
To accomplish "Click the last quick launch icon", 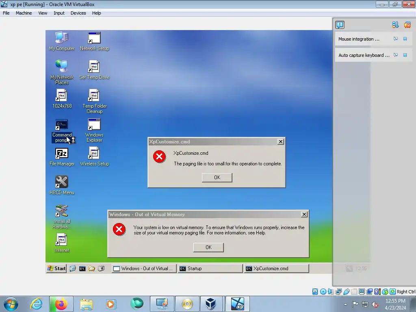I will tap(101, 269).
